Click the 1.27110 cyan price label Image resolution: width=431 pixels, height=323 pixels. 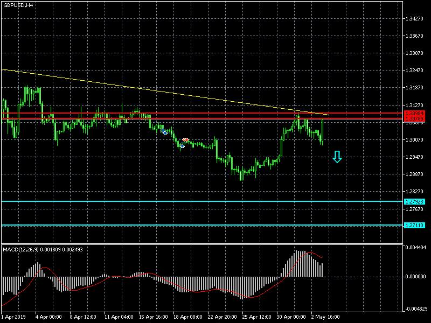(414, 225)
